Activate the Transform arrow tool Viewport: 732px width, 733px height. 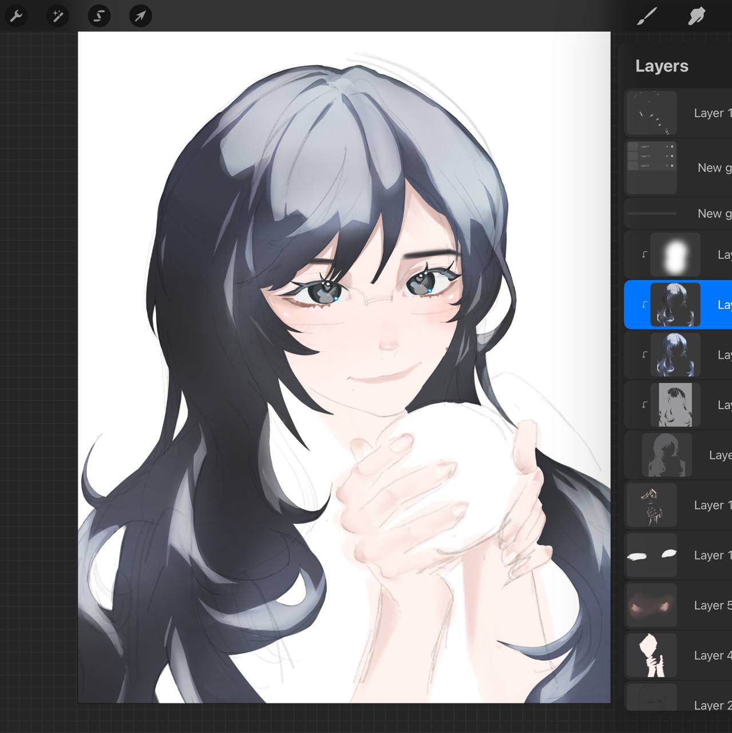point(140,16)
